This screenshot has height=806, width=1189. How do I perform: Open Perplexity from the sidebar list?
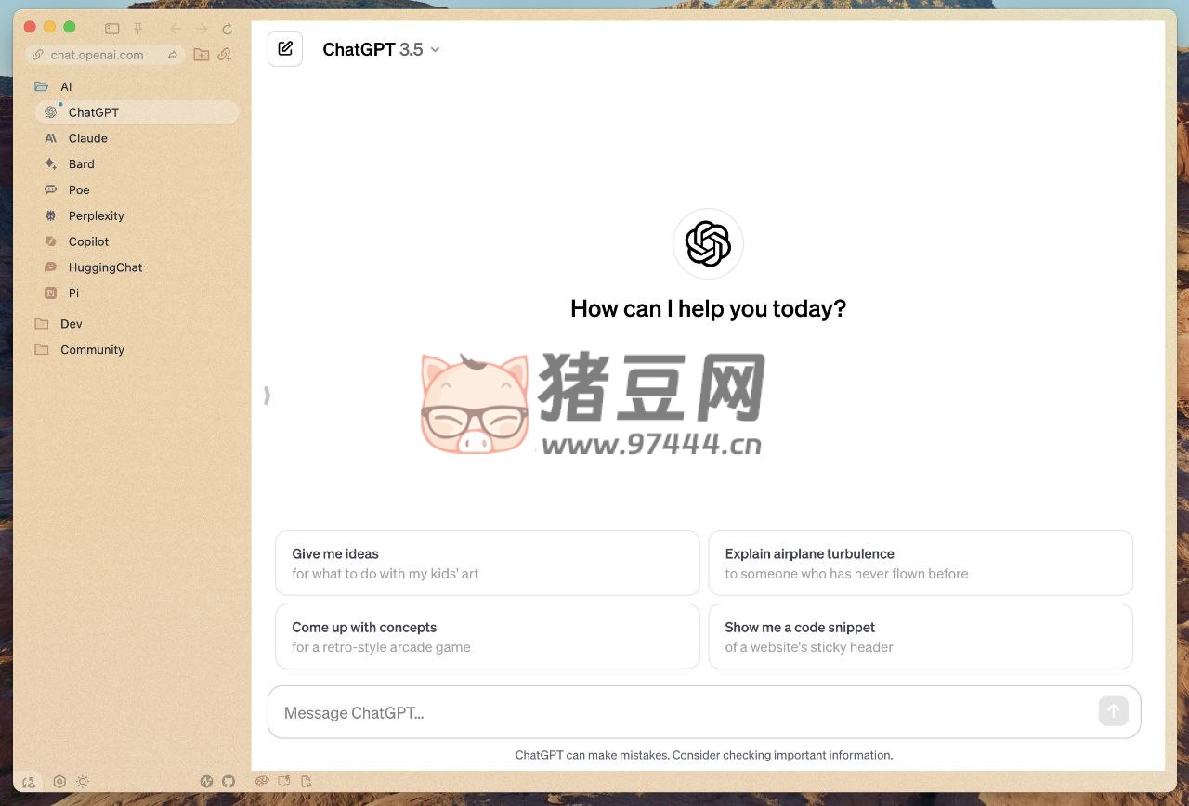[x=96, y=215]
